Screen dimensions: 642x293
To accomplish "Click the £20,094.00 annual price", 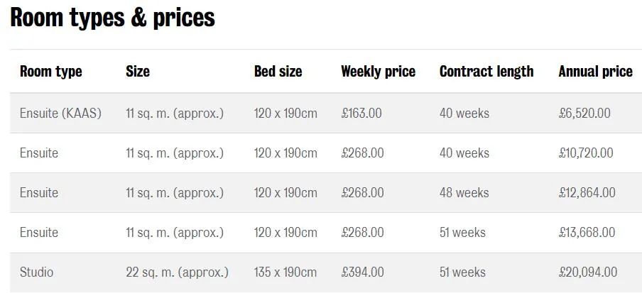I will 587,272.
